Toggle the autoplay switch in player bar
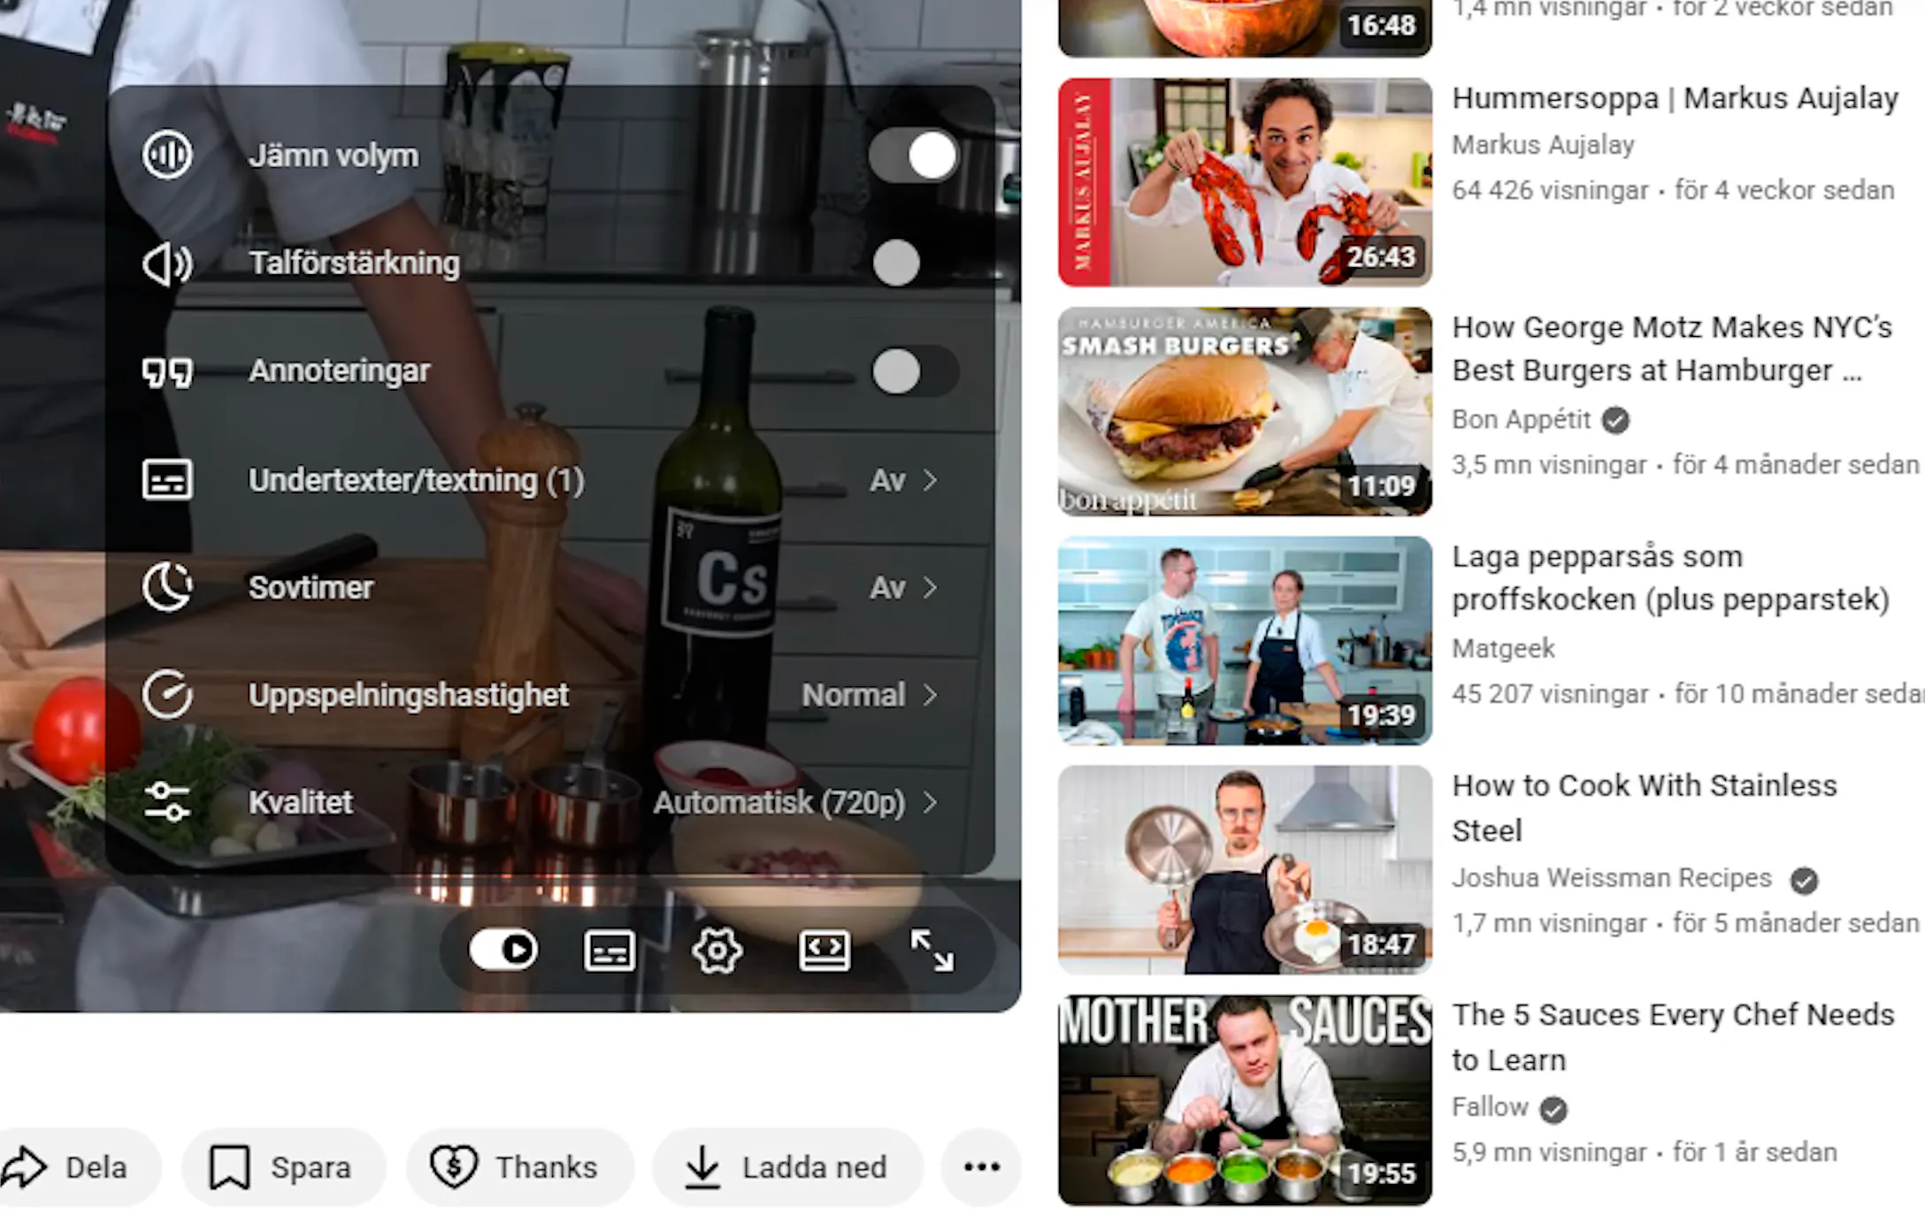Screen dimensions: 1925x1215 [x=503, y=951]
